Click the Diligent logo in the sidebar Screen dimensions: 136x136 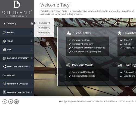click(x=17, y=9)
